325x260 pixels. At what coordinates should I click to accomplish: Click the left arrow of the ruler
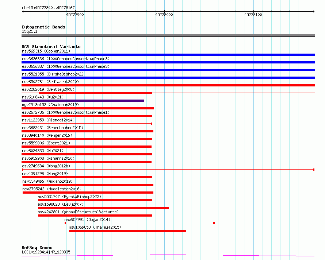[23, 11]
